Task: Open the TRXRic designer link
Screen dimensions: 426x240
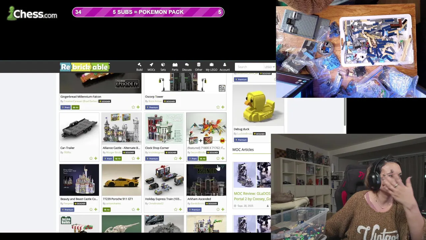Action: click(67, 152)
